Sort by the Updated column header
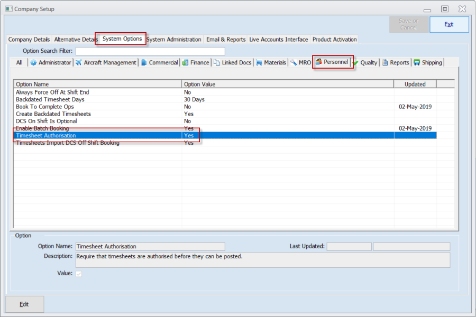Screen dimensions: 476x317 click(415, 84)
